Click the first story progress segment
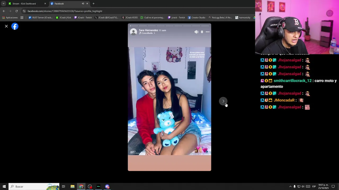The width and height of the screenshot is (339, 190). 134,26
